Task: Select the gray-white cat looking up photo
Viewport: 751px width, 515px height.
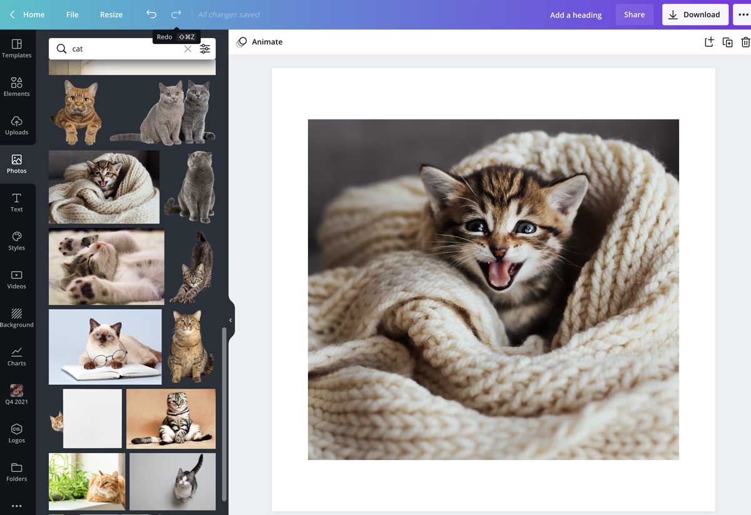Action: pos(173,482)
